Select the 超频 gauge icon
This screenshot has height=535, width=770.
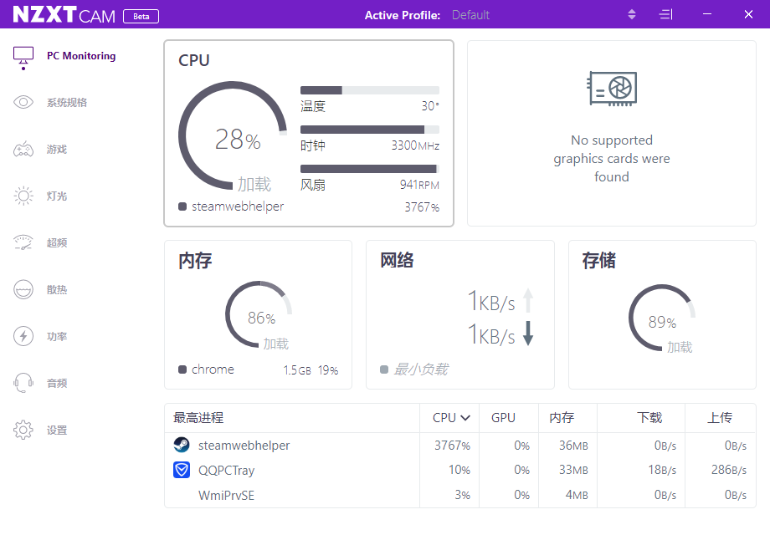pos(23,242)
